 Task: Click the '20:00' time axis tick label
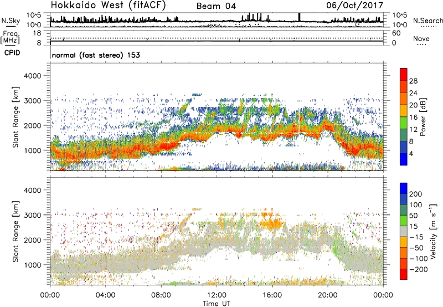tap(327, 295)
